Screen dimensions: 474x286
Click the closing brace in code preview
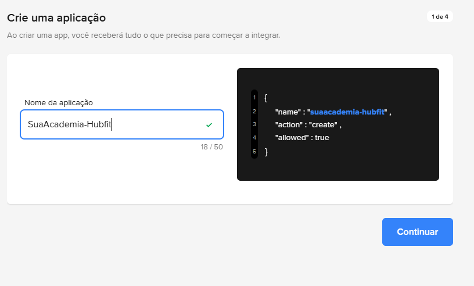[x=266, y=151]
